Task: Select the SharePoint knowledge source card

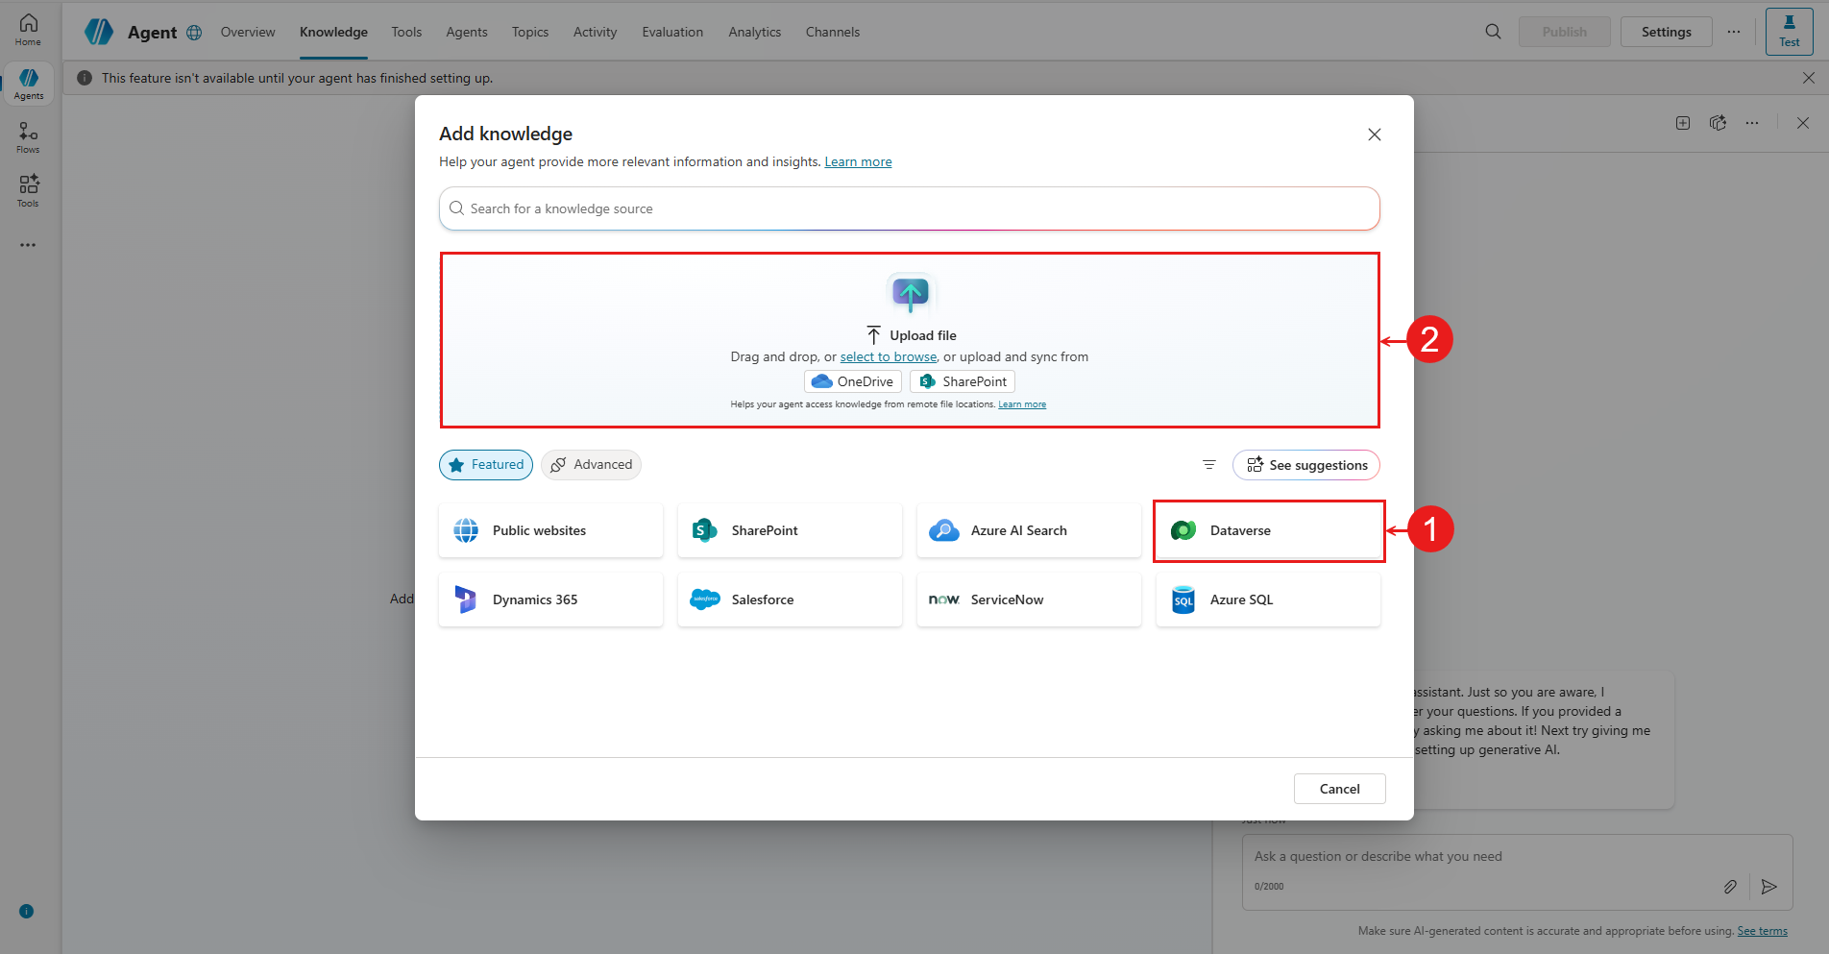Action: [790, 530]
